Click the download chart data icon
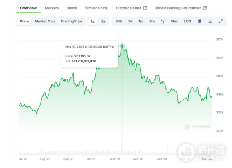The image size is (232, 168). 210,21
